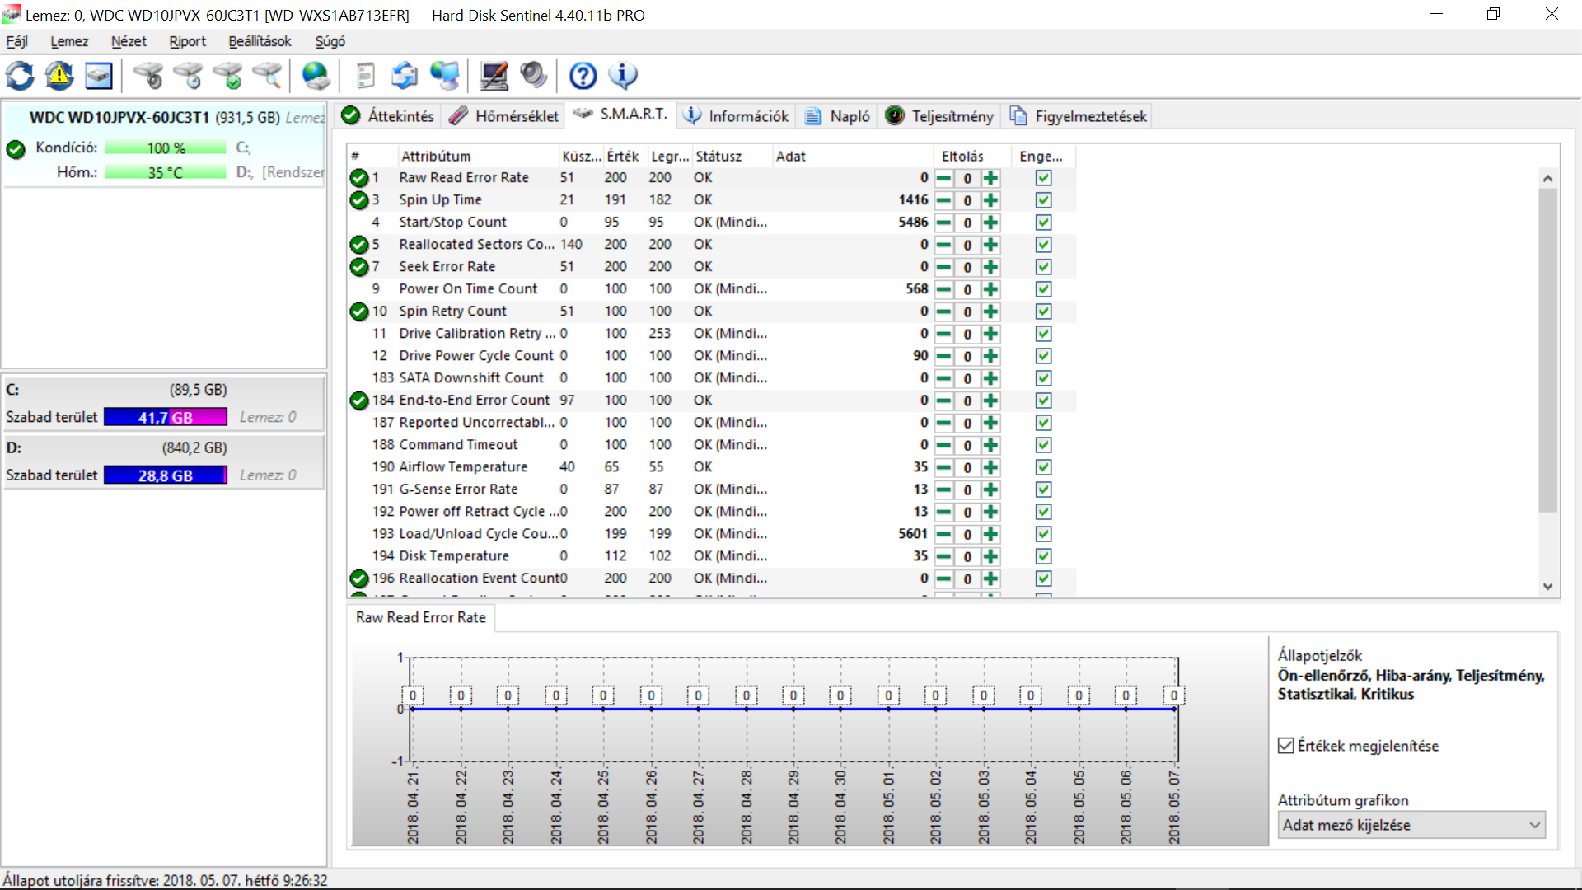The image size is (1582, 890).
Task: Click the refresh with warning icon
Action: pyautogui.click(x=59, y=76)
